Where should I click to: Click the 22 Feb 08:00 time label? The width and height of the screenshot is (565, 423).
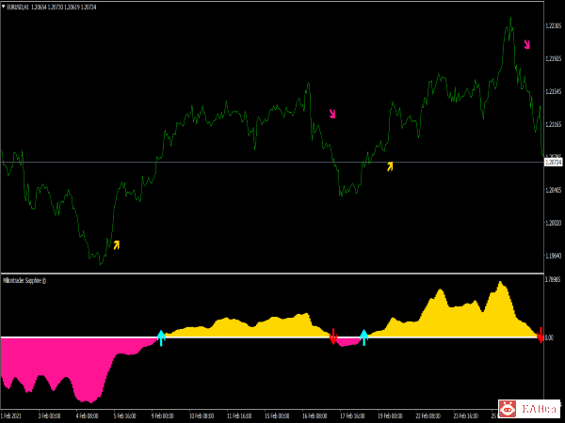tap(428, 416)
